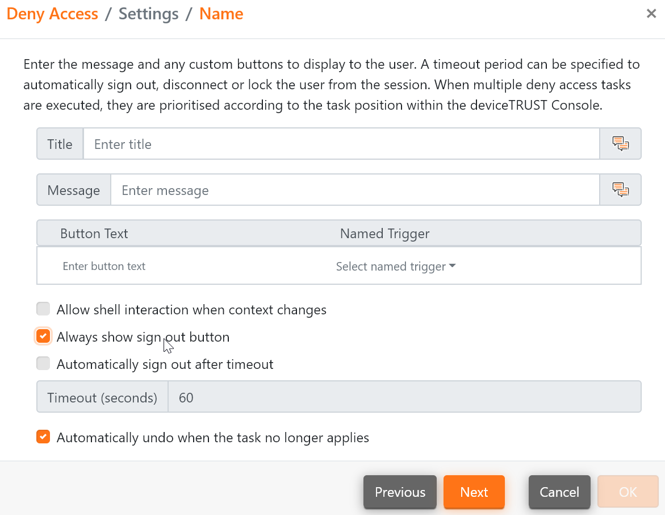Viewport: 665px width, 515px height.
Task: Focus the Enter title input field
Action: click(x=341, y=144)
